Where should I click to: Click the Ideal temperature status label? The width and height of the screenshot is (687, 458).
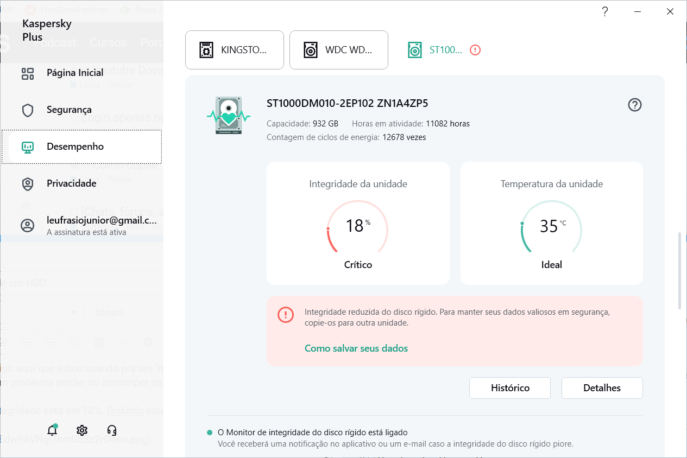[x=552, y=265]
